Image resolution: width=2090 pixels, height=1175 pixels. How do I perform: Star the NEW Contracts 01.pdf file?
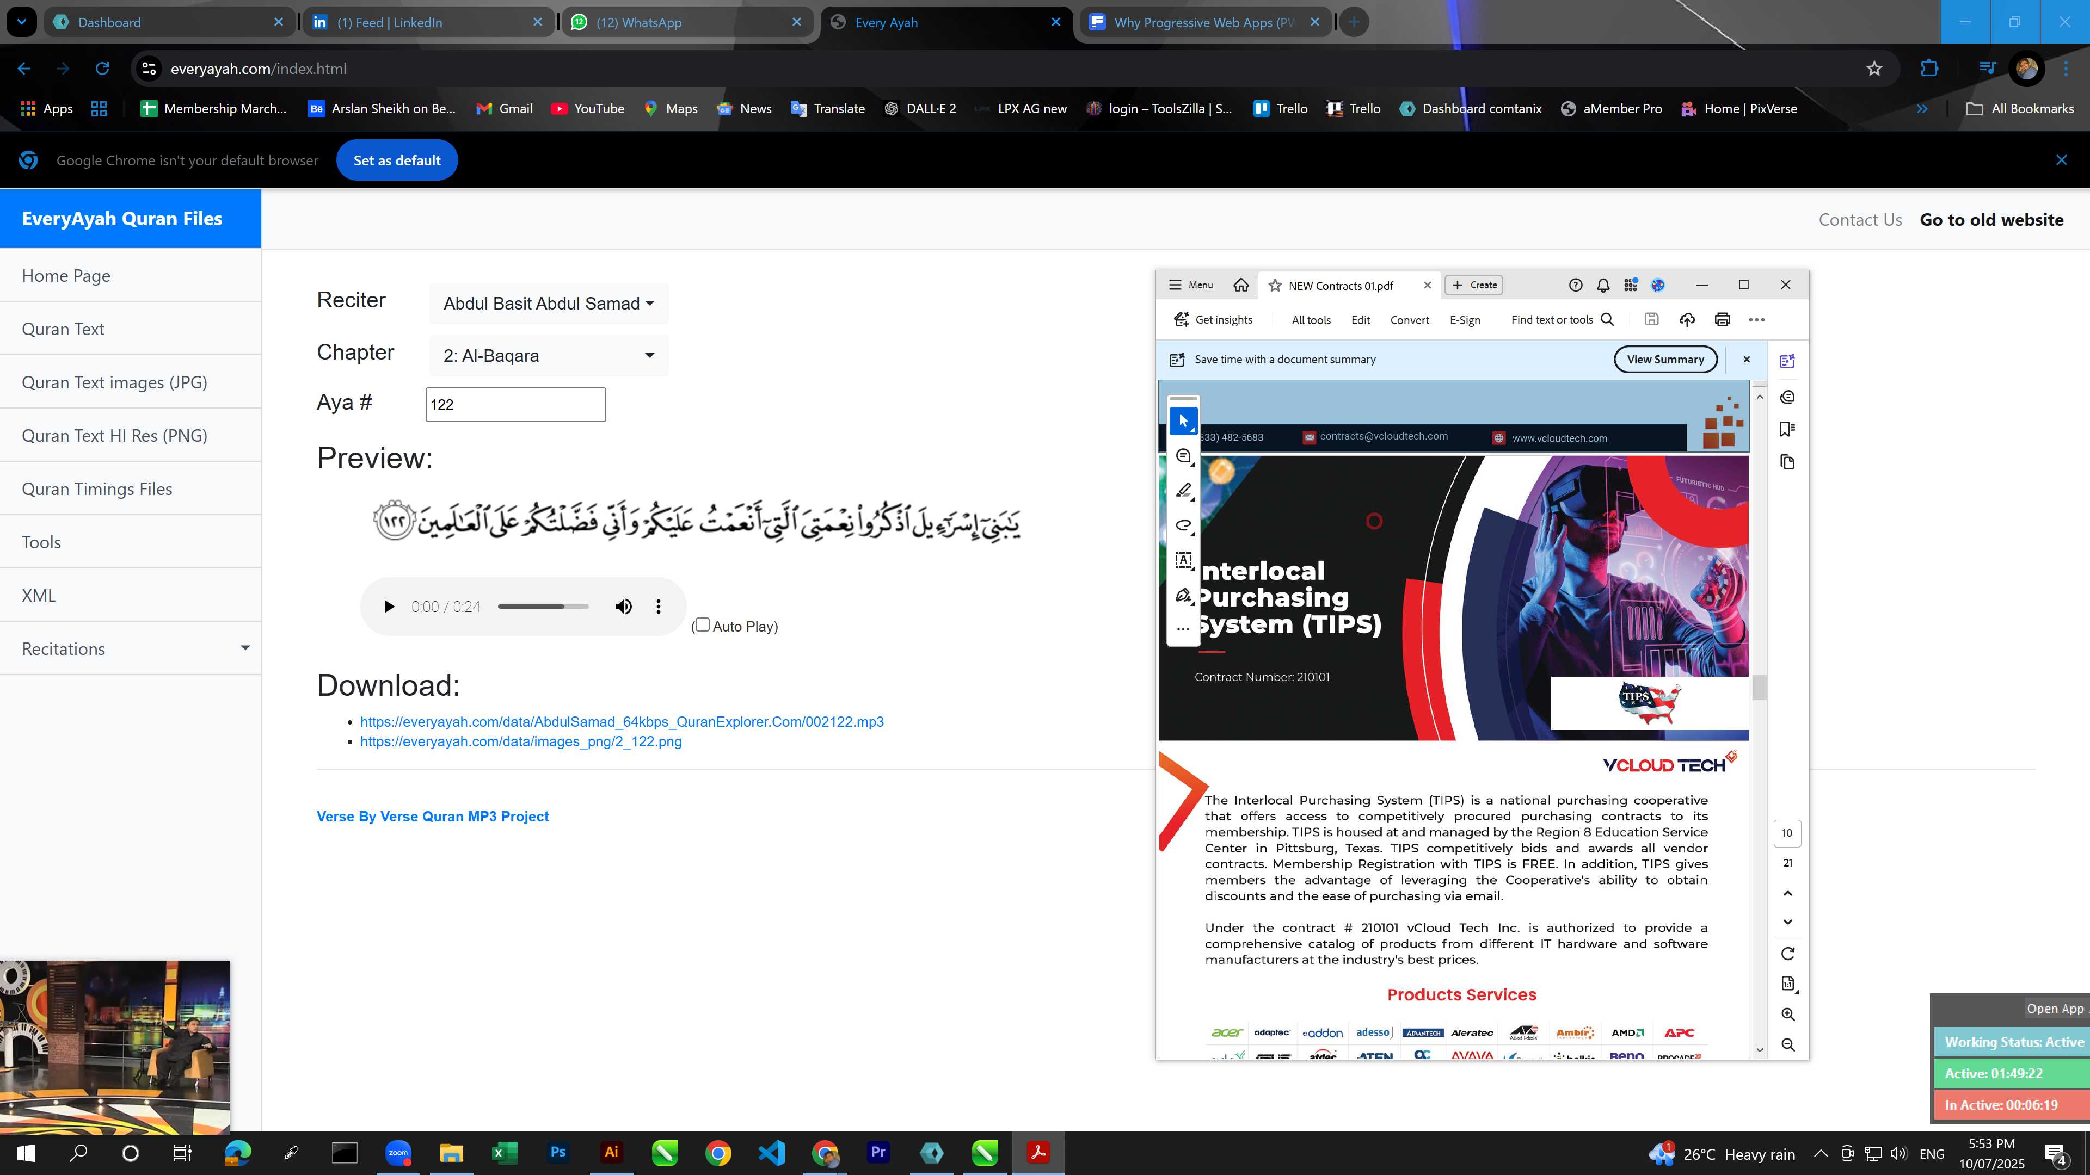coord(1275,286)
